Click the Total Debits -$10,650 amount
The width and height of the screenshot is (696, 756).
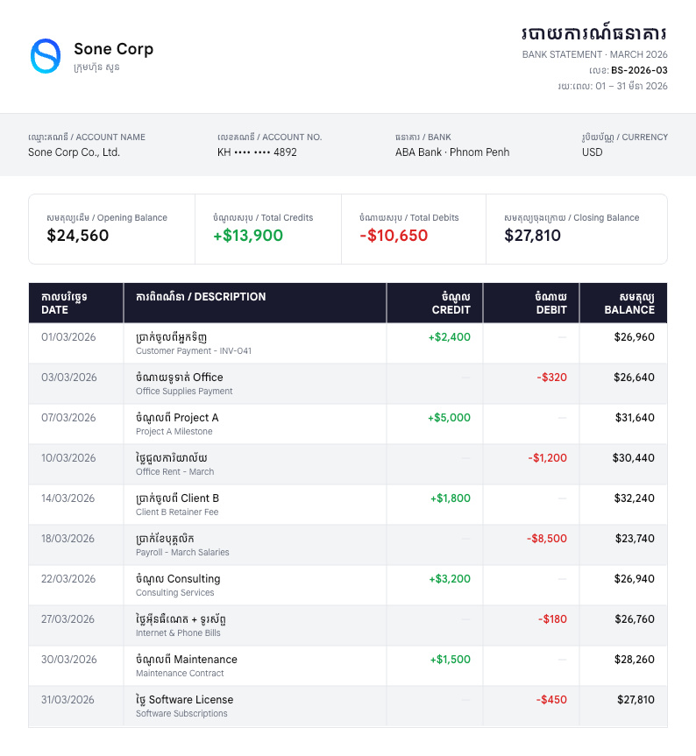pos(394,236)
